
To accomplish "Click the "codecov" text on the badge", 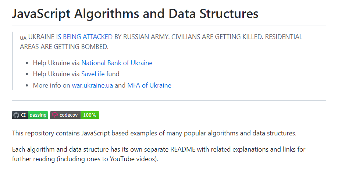I will point(70,115).
